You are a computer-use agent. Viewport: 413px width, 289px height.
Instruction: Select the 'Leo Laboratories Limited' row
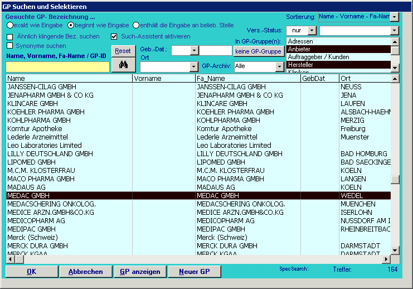(198, 145)
